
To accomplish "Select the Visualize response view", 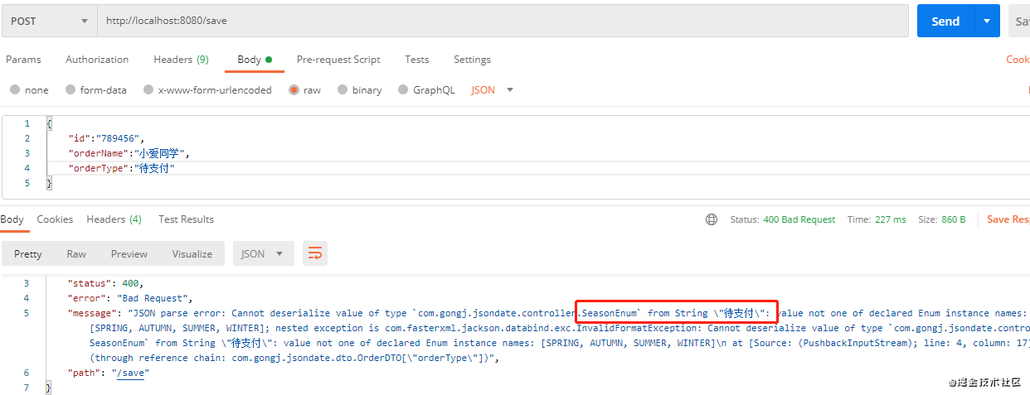I will (192, 254).
